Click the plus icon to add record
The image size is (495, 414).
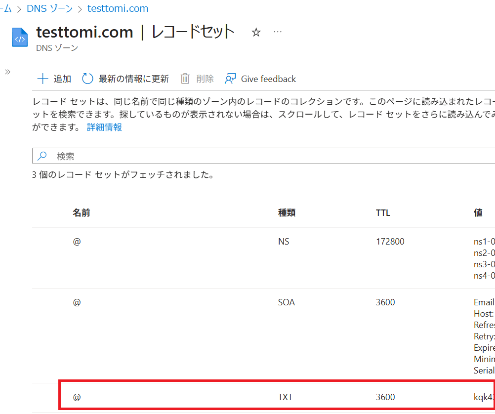tap(43, 79)
